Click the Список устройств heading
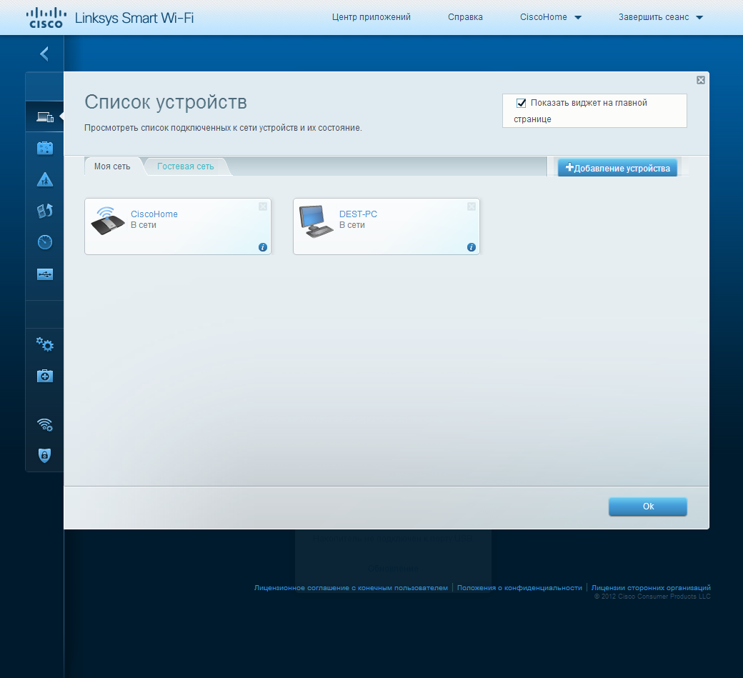Screen dimensions: 743x678 [x=166, y=102]
